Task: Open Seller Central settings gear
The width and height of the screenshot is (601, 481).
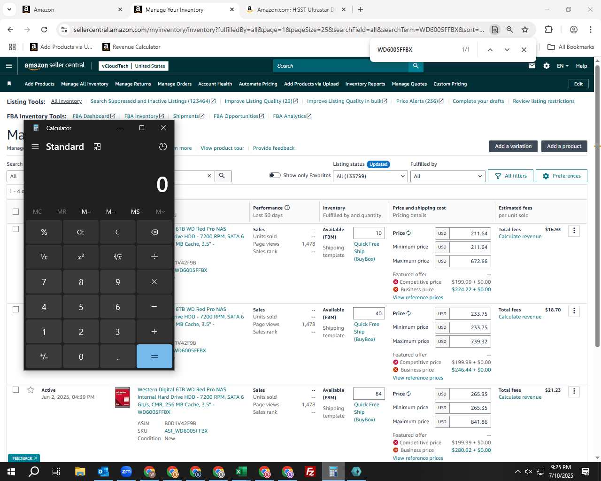Action: coord(547,66)
